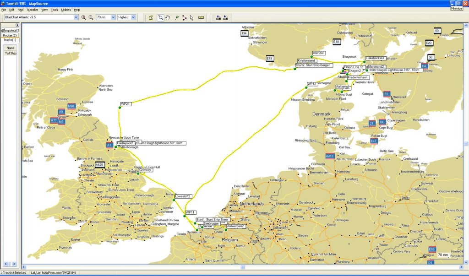Open the Tools menu
Screen dimensions: 469x276
tap(55, 10)
